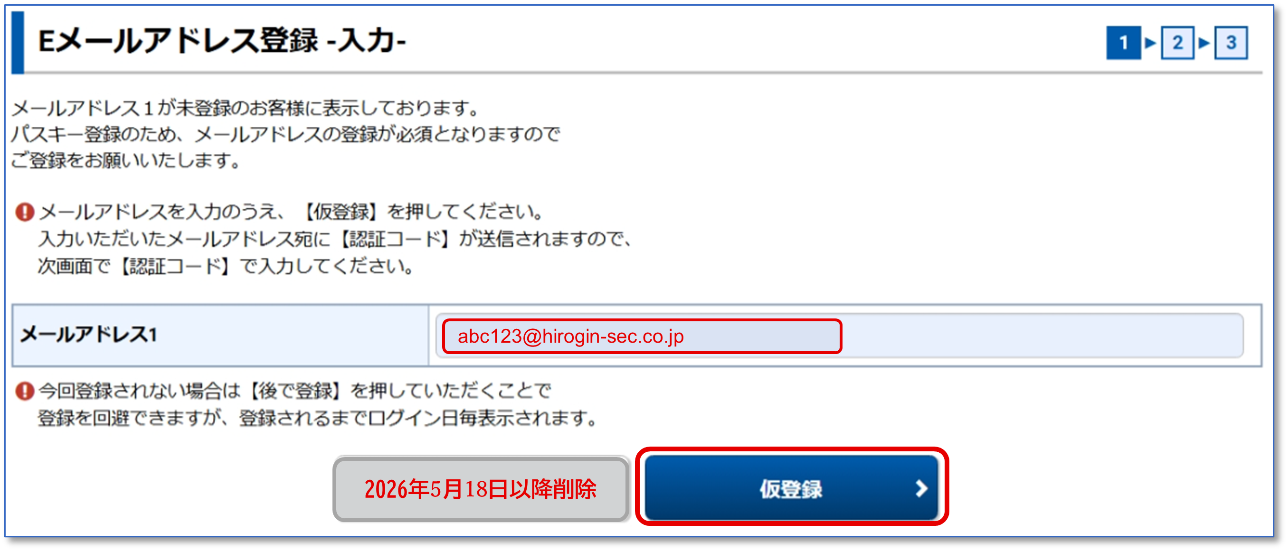Click the メールアドレス1 label cell
This screenshot has width=1288, height=551.
(x=220, y=335)
